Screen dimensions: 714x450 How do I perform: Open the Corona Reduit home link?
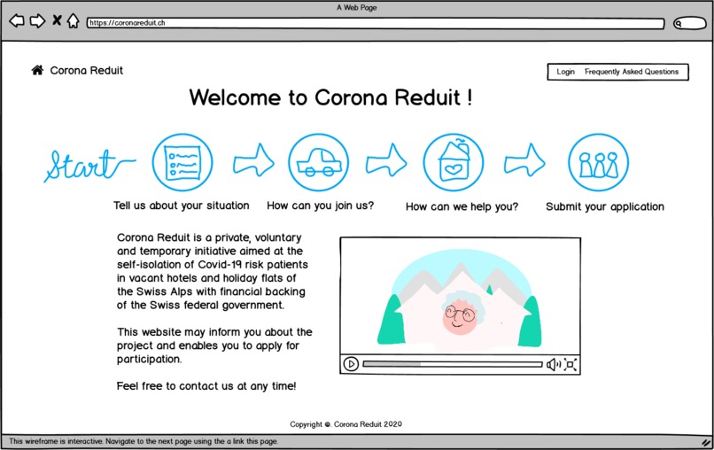pos(87,71)
